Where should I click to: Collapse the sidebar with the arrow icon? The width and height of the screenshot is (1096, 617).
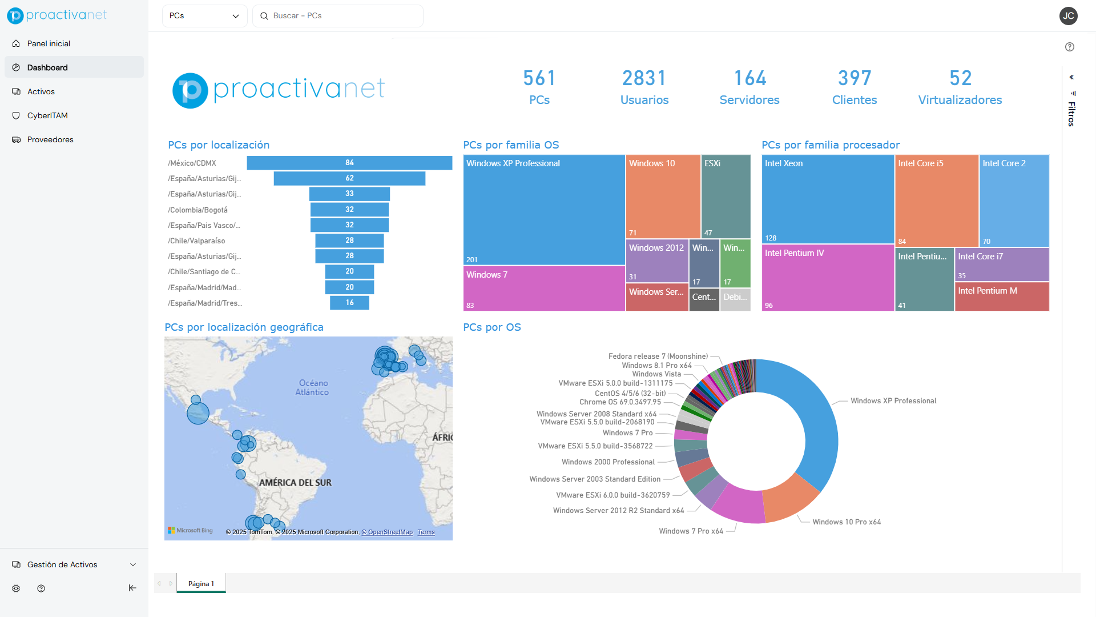(x=132, y=588)
